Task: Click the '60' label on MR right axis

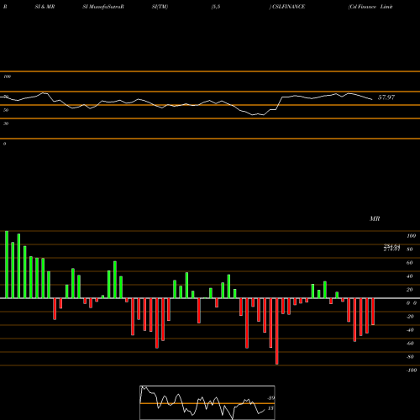Action: (410, 263)
